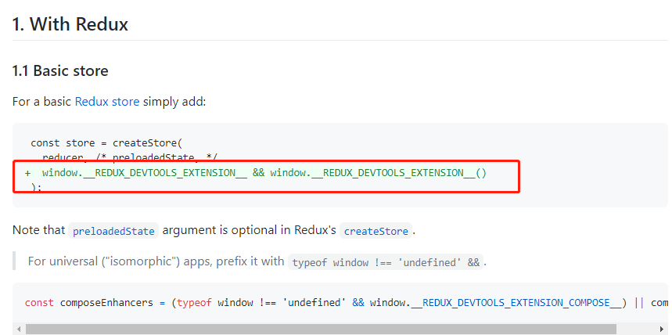Click the 'reducer, /* preloadedState, */' code line
672x335 pixels.
[131, 158]
